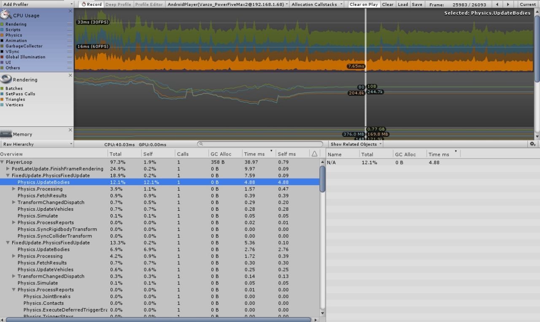This screenshot has width=540, height=322.
Task: Expand TransformChangedDispatch row showing 0.14 ms
Action: [14, 276]
